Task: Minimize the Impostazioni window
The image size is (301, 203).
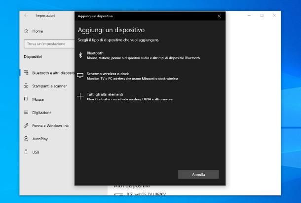Action: tap(249, 15)
